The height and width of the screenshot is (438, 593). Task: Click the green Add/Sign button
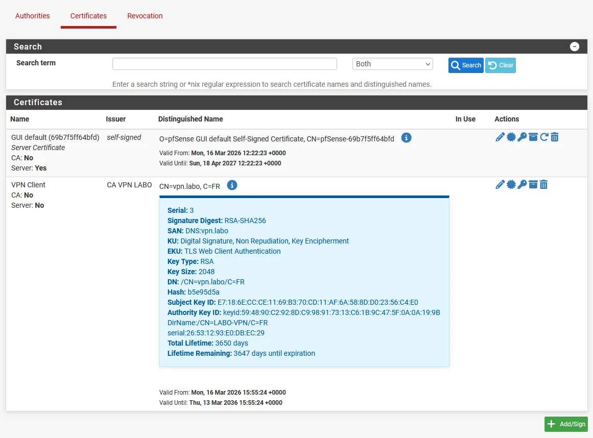(x=566, y=424)
